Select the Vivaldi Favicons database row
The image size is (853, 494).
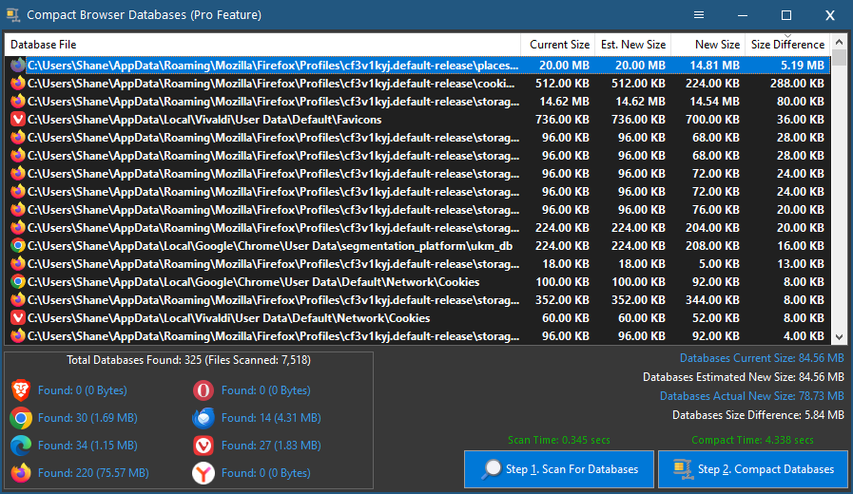417,120
